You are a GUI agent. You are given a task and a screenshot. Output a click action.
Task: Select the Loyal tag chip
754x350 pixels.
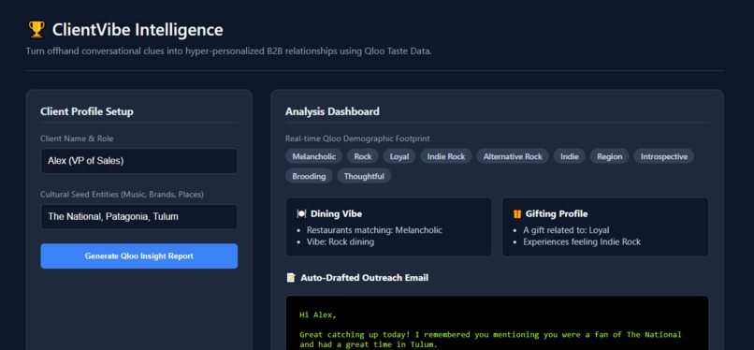coord(399,156)
